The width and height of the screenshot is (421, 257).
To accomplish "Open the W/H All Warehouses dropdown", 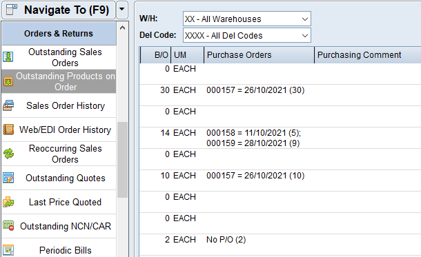I will (x=247, y=19).
